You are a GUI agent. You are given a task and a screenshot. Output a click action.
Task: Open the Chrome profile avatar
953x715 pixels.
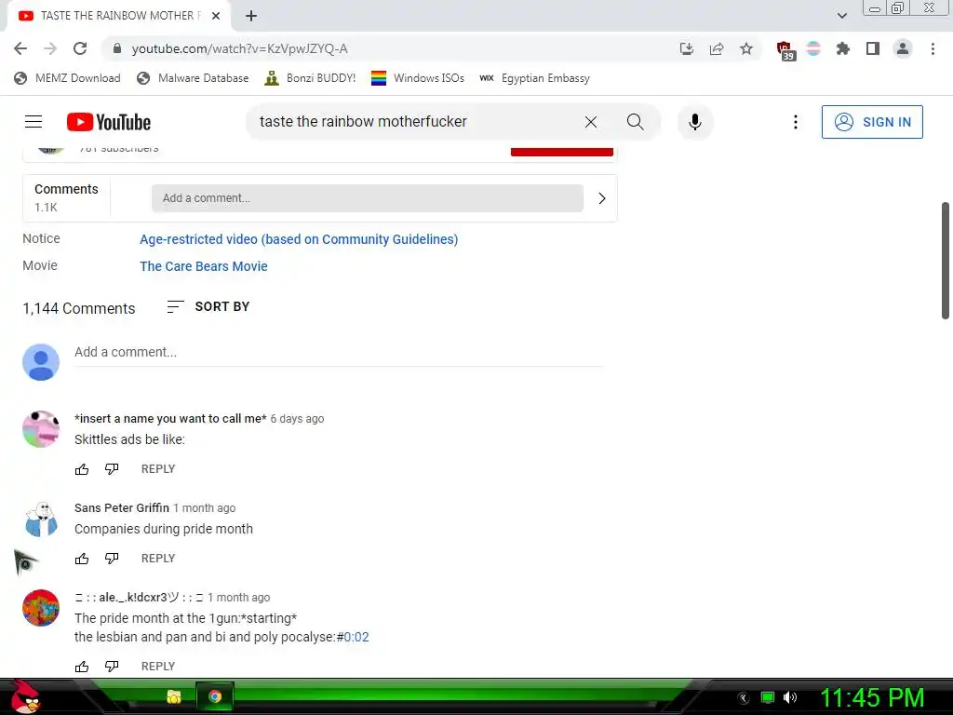pos(903,48)
